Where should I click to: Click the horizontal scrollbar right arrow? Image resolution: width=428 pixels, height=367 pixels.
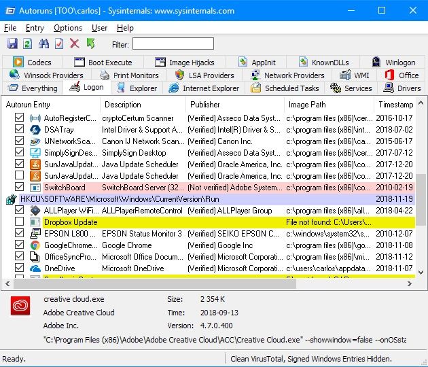pyautogui.click(x=410, y=283)
